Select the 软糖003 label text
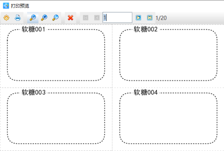 34,92
